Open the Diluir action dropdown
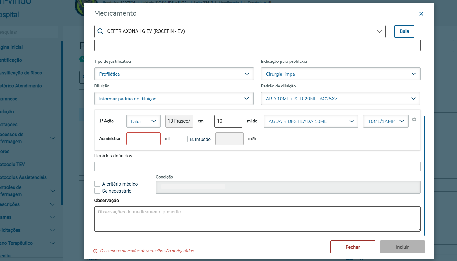457x261 pixels. tap(143, 121)
